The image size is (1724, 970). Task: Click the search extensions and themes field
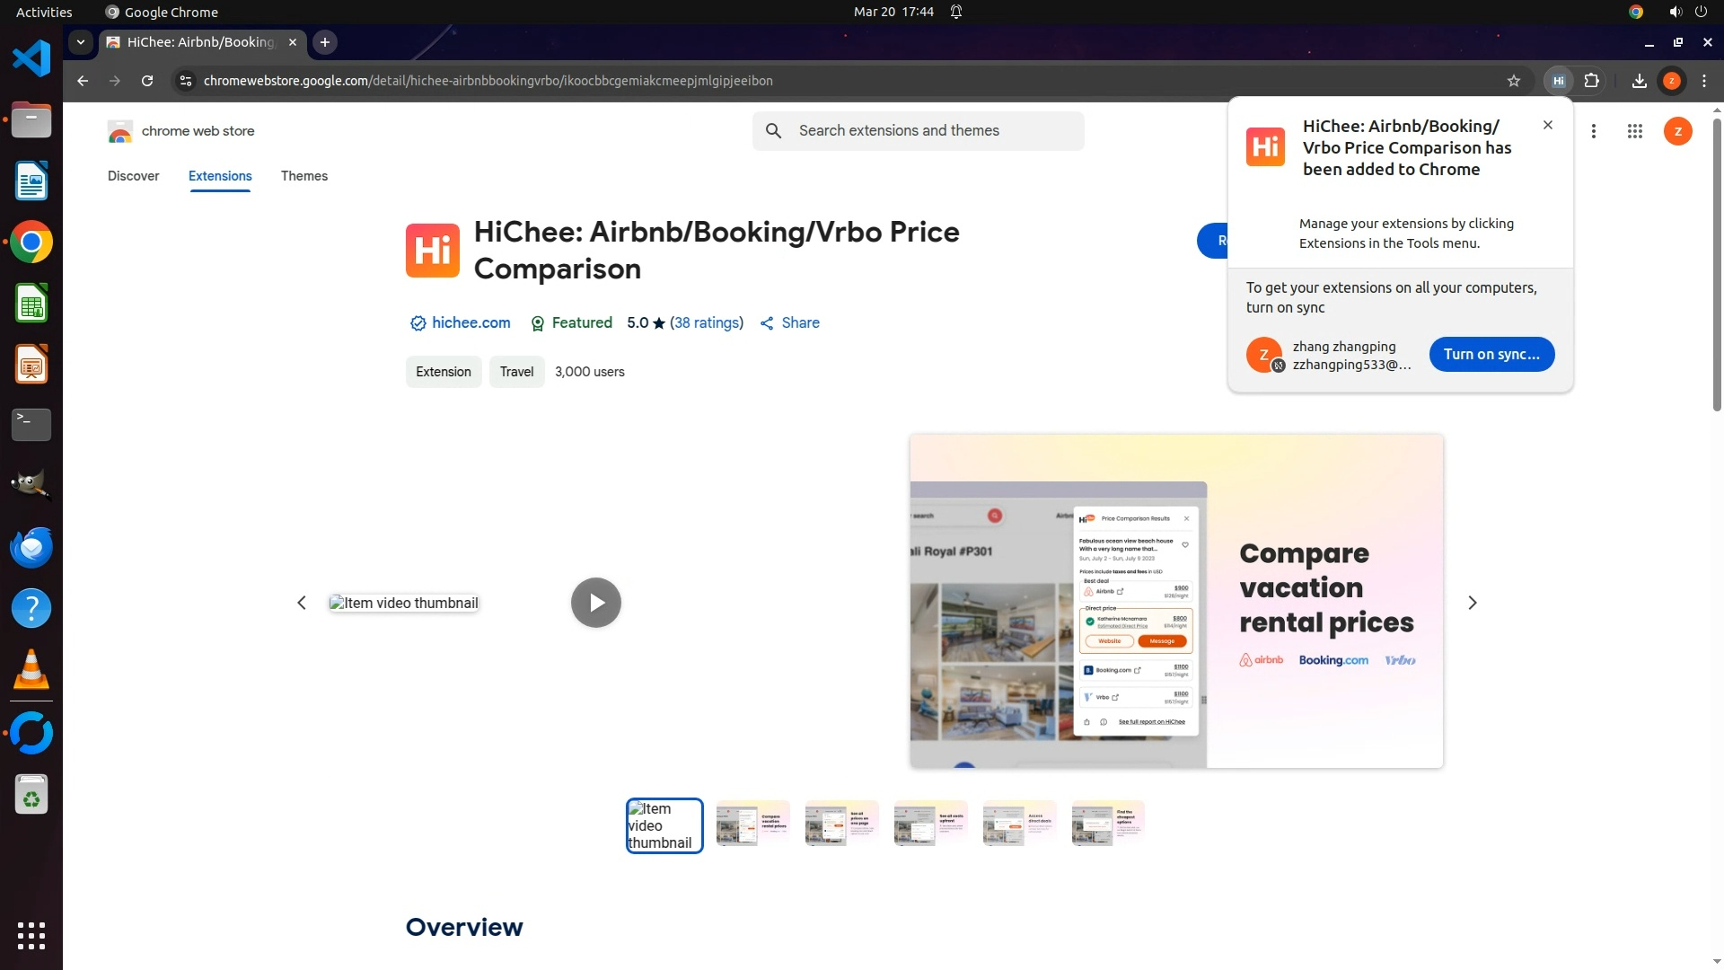(x=934, y=131)
